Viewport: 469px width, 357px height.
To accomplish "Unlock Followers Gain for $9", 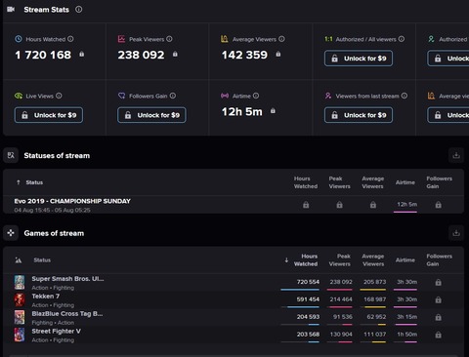I will point(151,115).
